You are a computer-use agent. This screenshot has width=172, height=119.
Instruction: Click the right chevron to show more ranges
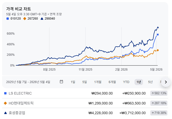click(166, 82)
